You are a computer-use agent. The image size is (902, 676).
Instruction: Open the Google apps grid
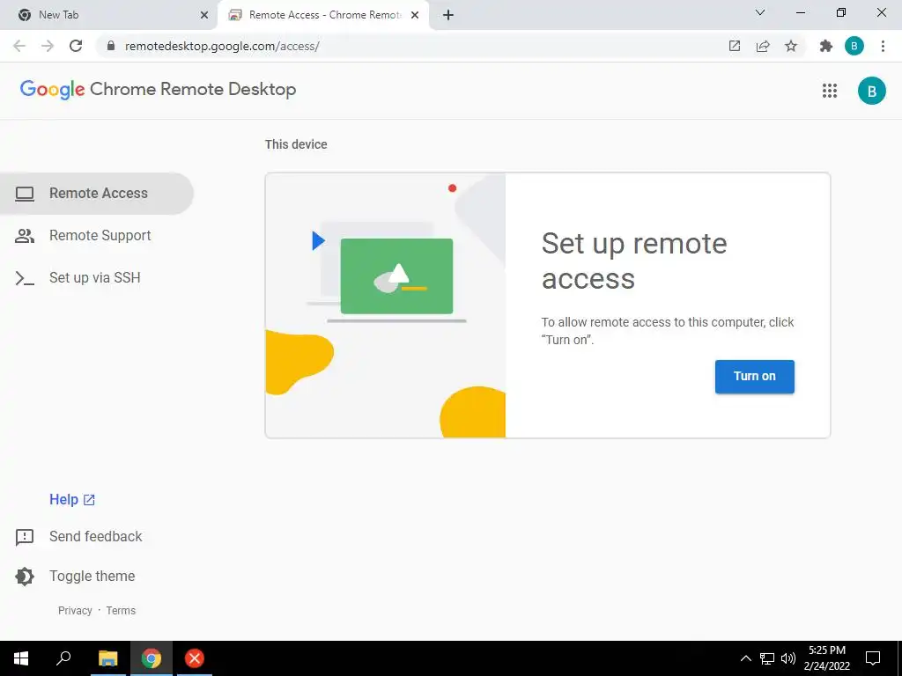coord(830,91)
